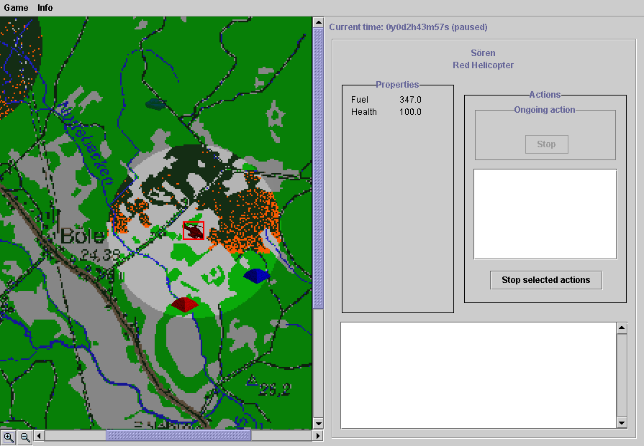Click the zoom in magnifier icon
The height and width of the screenshot is (446, 644).
coord(9,437)
